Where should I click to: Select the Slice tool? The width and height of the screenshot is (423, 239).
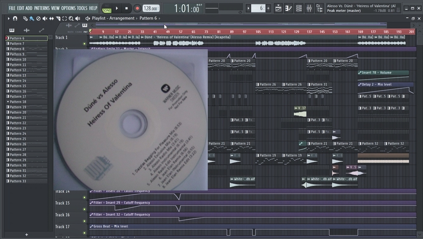[58, 19]
